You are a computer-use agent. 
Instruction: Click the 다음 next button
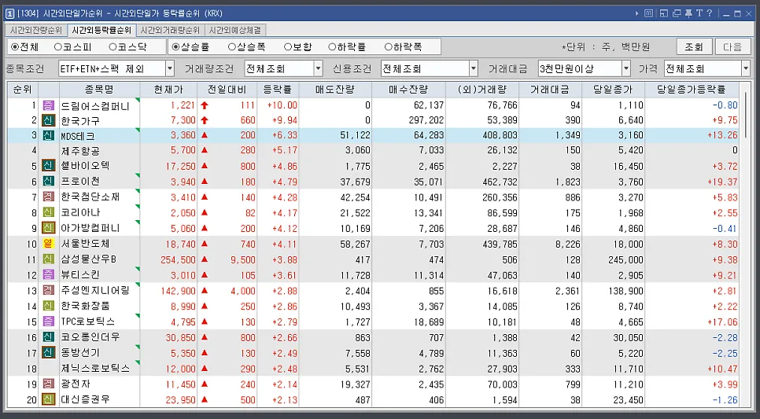pyautogui.click(x=732, y=47)
